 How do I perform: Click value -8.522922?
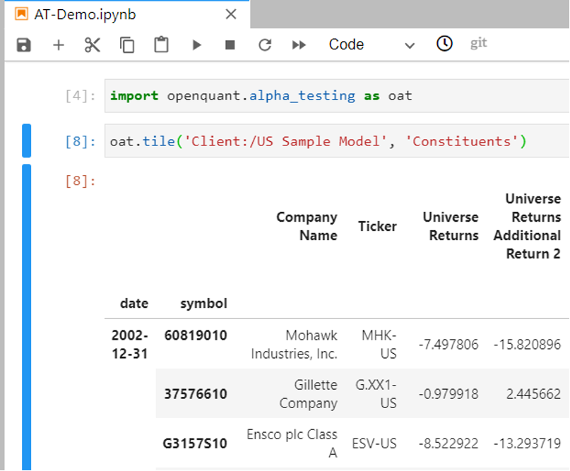[x=449, y=443]
